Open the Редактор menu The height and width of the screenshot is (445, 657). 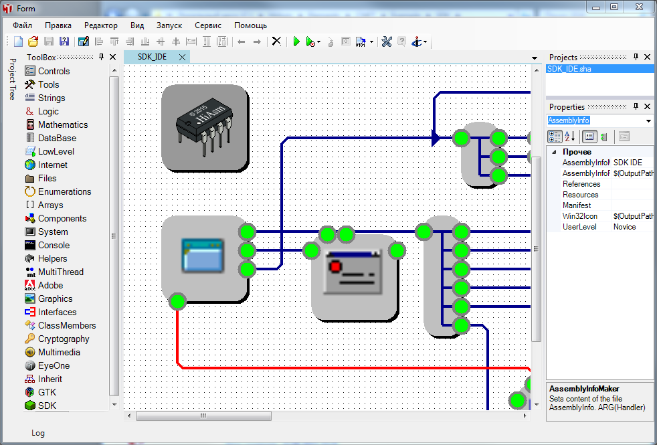tap(100, 25)
